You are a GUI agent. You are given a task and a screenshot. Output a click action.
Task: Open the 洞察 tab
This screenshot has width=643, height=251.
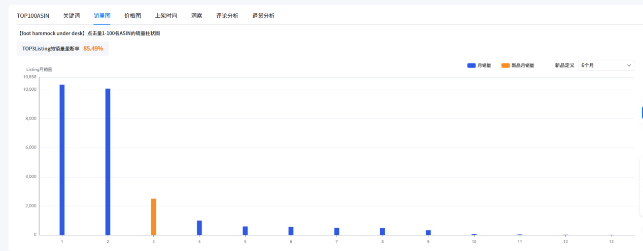click(196, 16)
